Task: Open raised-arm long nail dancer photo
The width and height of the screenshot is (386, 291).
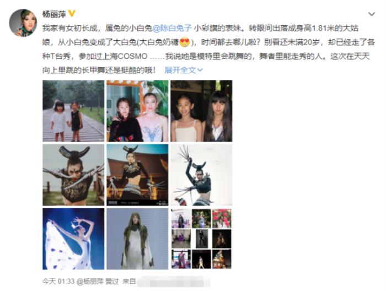Action: coord(201,175)
